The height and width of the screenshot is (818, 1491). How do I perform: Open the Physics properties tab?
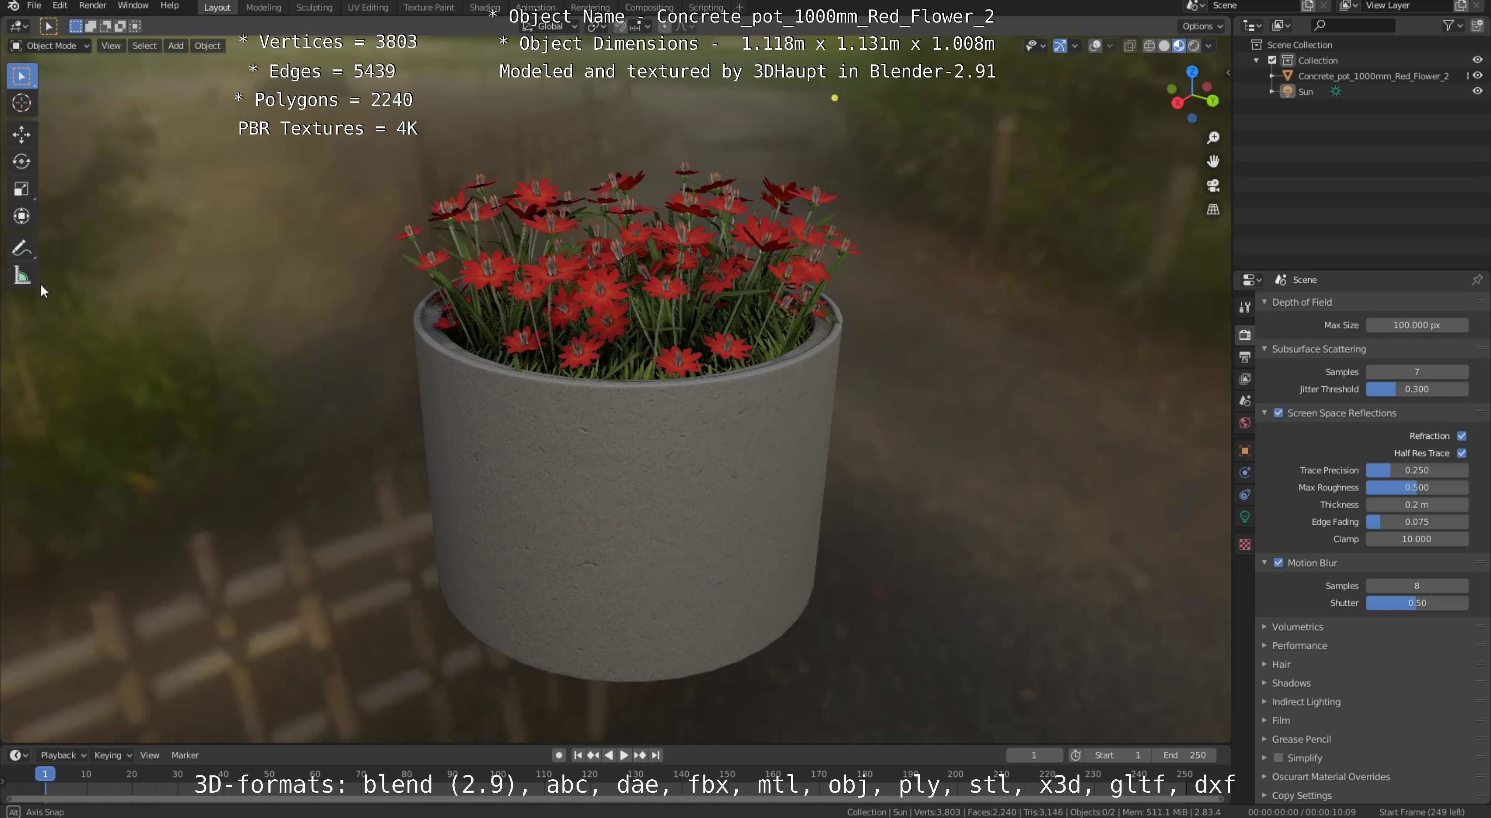[x=1244, y=473]
